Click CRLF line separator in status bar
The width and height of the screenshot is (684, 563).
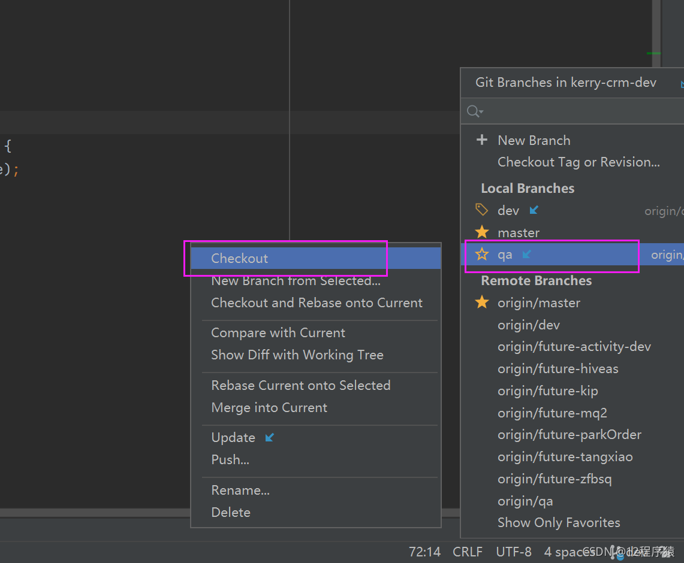467,552
